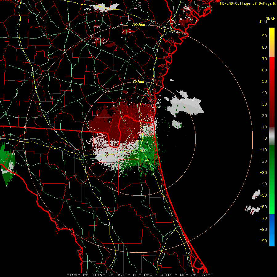This screenshot has height=277, width=277.
Task: Click the 40 value on velocity scale
Action: pos(264,93)
